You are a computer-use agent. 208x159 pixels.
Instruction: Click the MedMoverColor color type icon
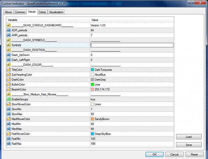coord(9,119)
